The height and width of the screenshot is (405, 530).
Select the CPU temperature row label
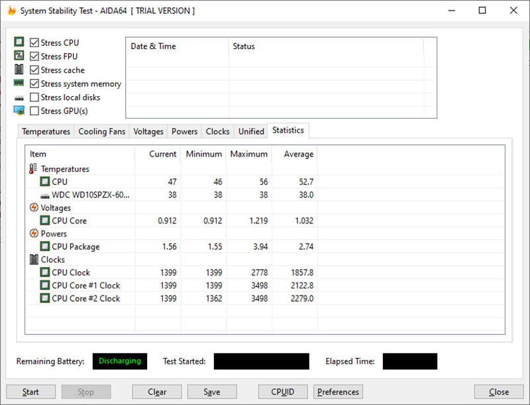click(x=60, y=182)
